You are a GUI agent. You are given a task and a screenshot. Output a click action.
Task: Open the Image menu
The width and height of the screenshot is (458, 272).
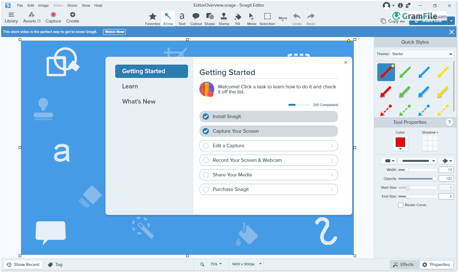pyautogui.click(x=43, y=5)
